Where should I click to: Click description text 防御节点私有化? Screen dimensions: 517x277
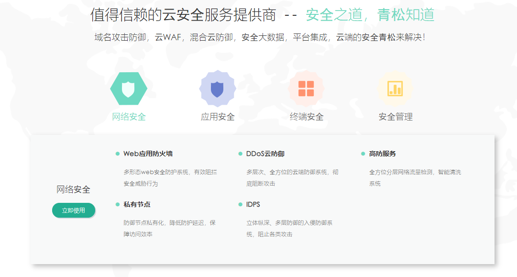pyautogui.click(x=143, y=223)
